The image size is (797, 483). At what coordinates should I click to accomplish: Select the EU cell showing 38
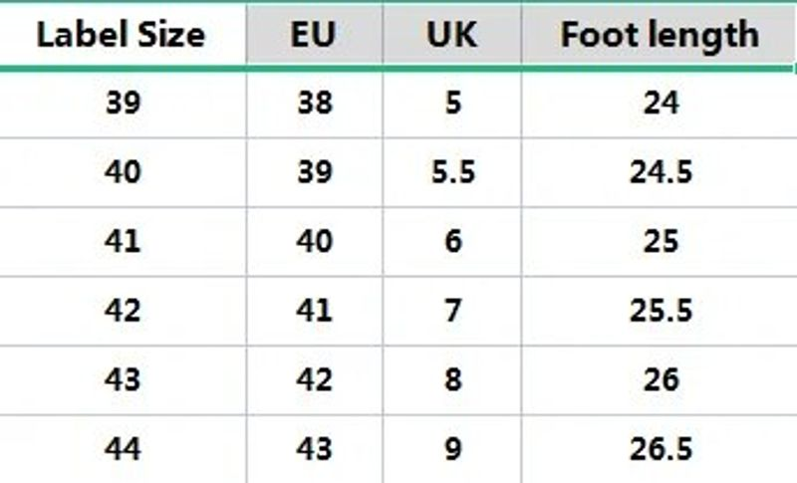[x=314, y=104]
